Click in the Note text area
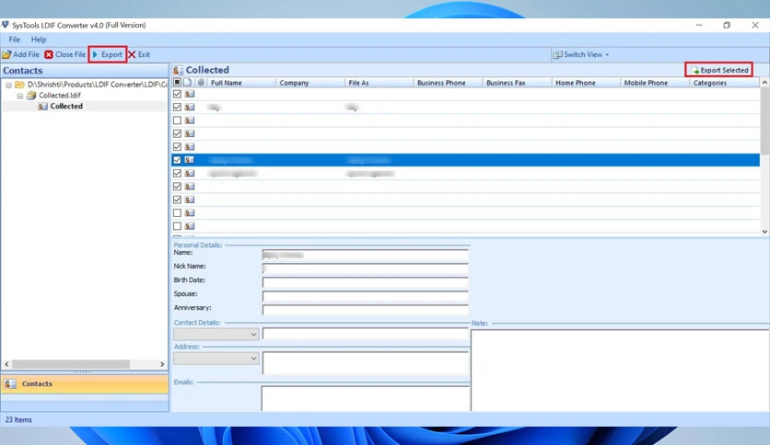 pos(620,370)
